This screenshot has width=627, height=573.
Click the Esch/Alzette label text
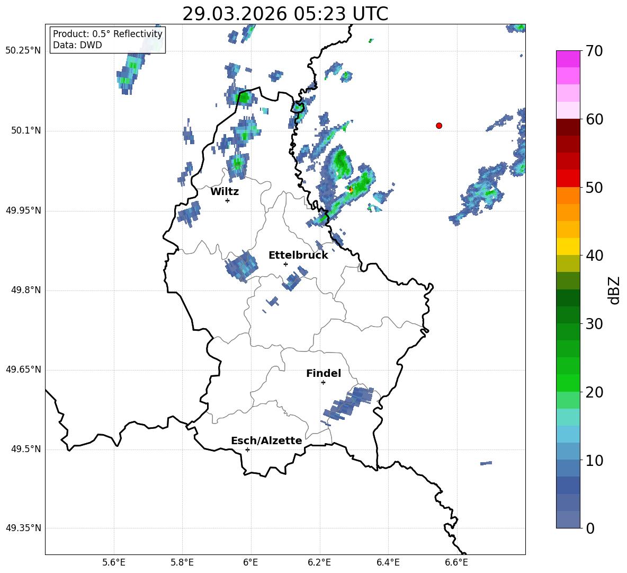(x=266, y=440)
